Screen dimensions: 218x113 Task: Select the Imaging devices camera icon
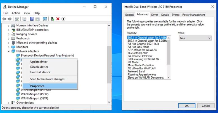pyautogui.click(x=13, y=34)
